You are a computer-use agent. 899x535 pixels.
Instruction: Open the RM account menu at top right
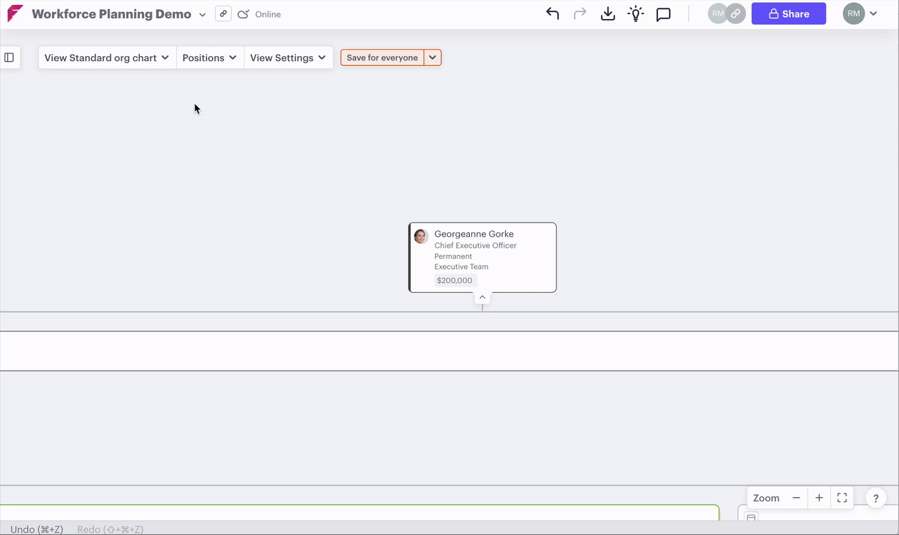click(x=860, y=13)
